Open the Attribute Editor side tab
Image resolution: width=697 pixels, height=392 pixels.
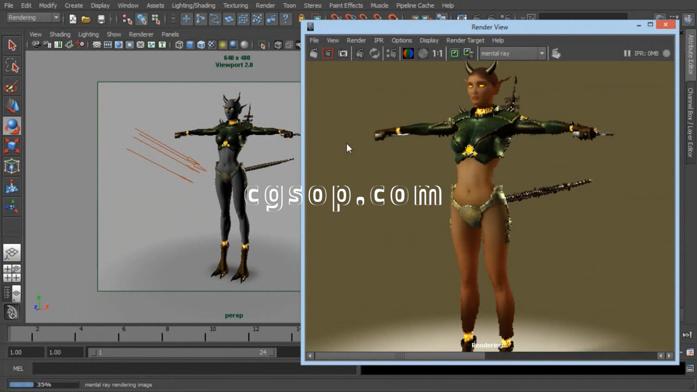click(x=690, y=55)
